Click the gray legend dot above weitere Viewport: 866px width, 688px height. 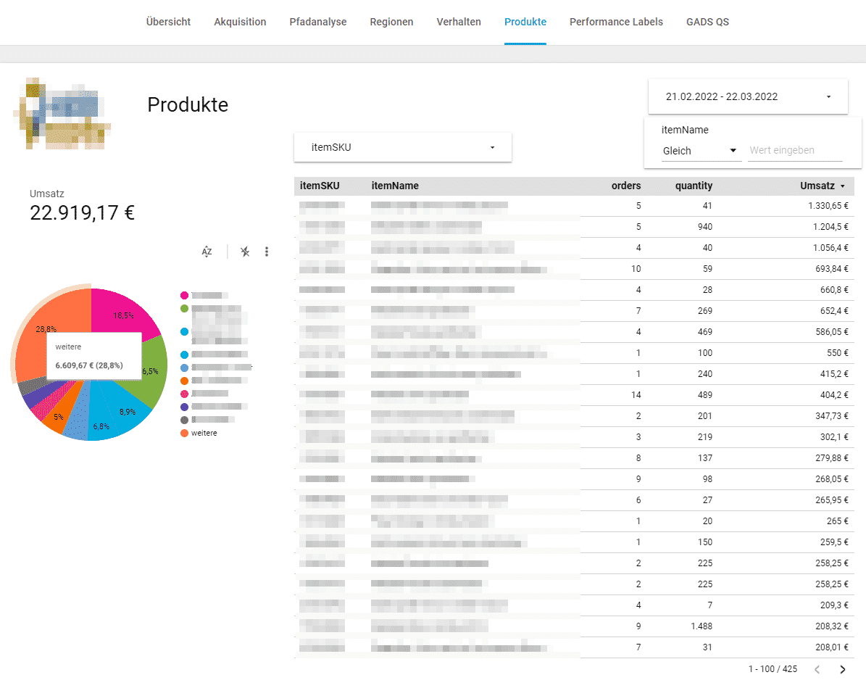pyautogui.click(x=185, y=420)
